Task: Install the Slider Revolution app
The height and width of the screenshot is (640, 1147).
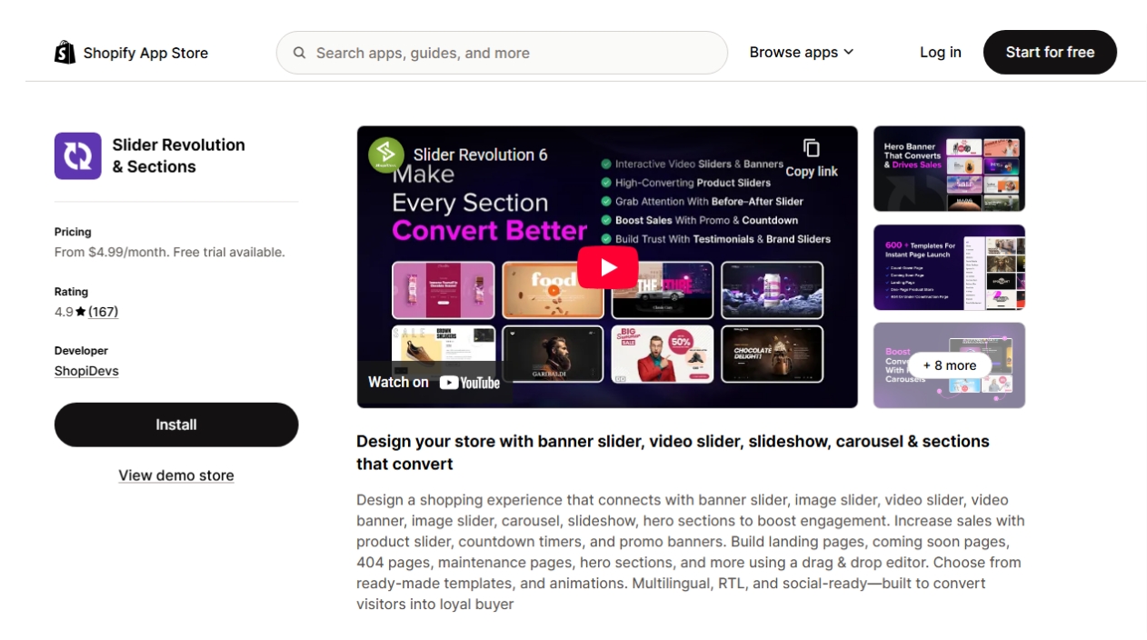Action: point(175,424)
